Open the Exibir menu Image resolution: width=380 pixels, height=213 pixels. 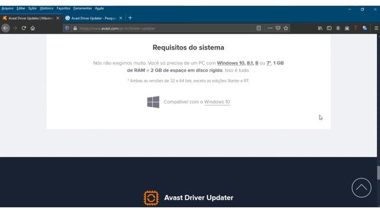point(33,8)
